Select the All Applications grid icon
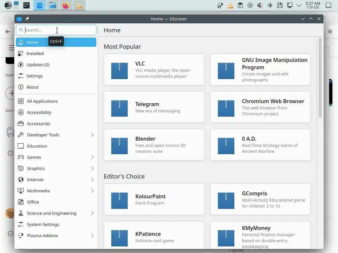Screen dimensions: 338x253 pyautogui.click(x=21, y=101)
